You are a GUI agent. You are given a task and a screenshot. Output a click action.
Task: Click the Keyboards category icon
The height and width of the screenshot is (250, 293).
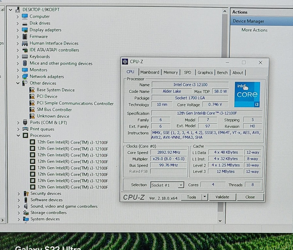(x=25, y=57)
